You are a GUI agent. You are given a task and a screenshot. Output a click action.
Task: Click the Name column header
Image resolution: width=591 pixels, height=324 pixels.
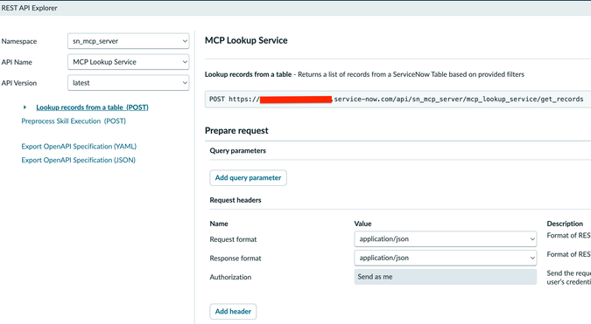(x=219, y=224)
